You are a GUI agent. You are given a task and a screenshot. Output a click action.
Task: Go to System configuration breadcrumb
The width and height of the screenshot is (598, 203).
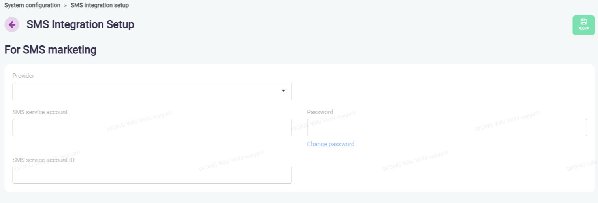(32, 6)
